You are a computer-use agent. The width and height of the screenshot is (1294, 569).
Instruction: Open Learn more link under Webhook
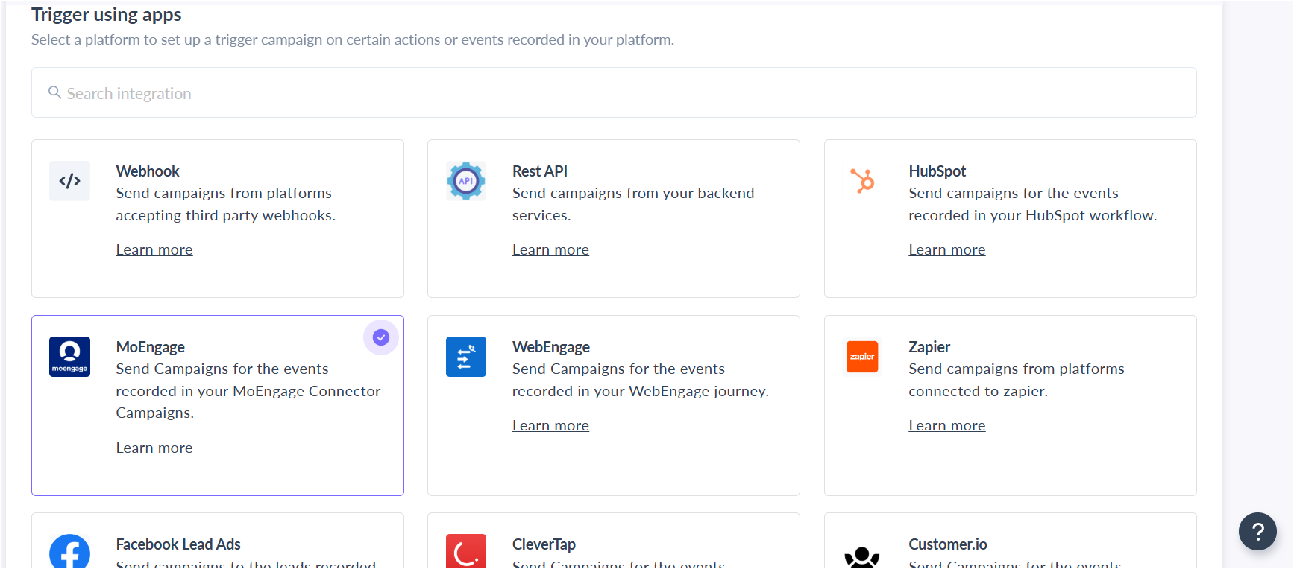tap(154, 249)
